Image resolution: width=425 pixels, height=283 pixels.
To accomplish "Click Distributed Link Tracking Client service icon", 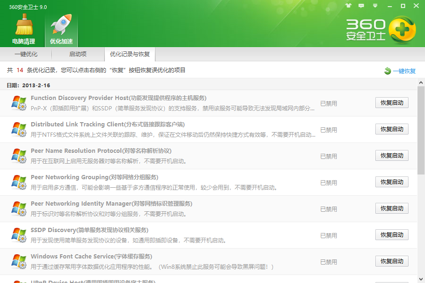I will [19, 129].
